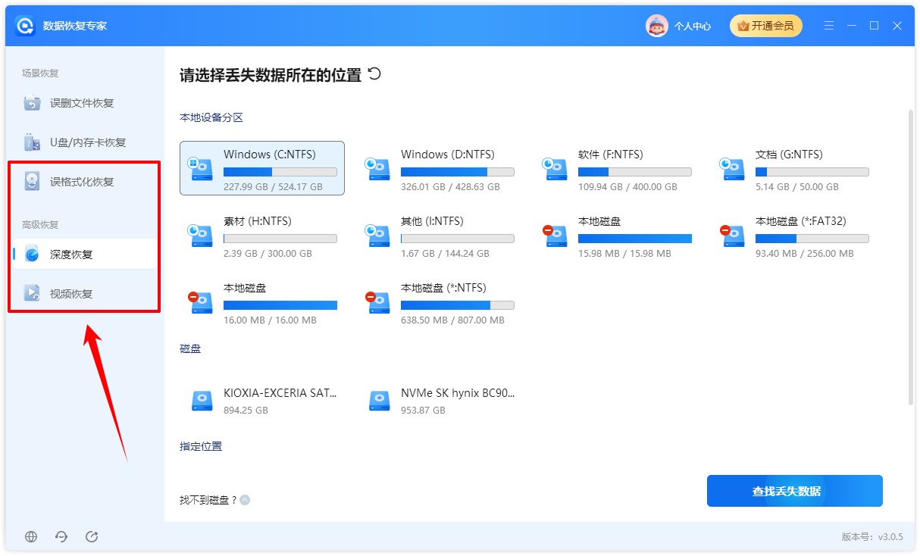Switch to 视频恢复 mode

click(85, 293)
